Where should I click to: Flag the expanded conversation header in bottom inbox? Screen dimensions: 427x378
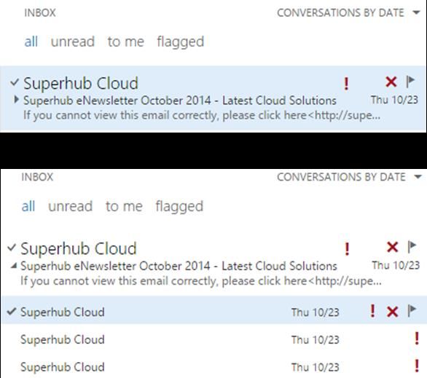point(412,247)
